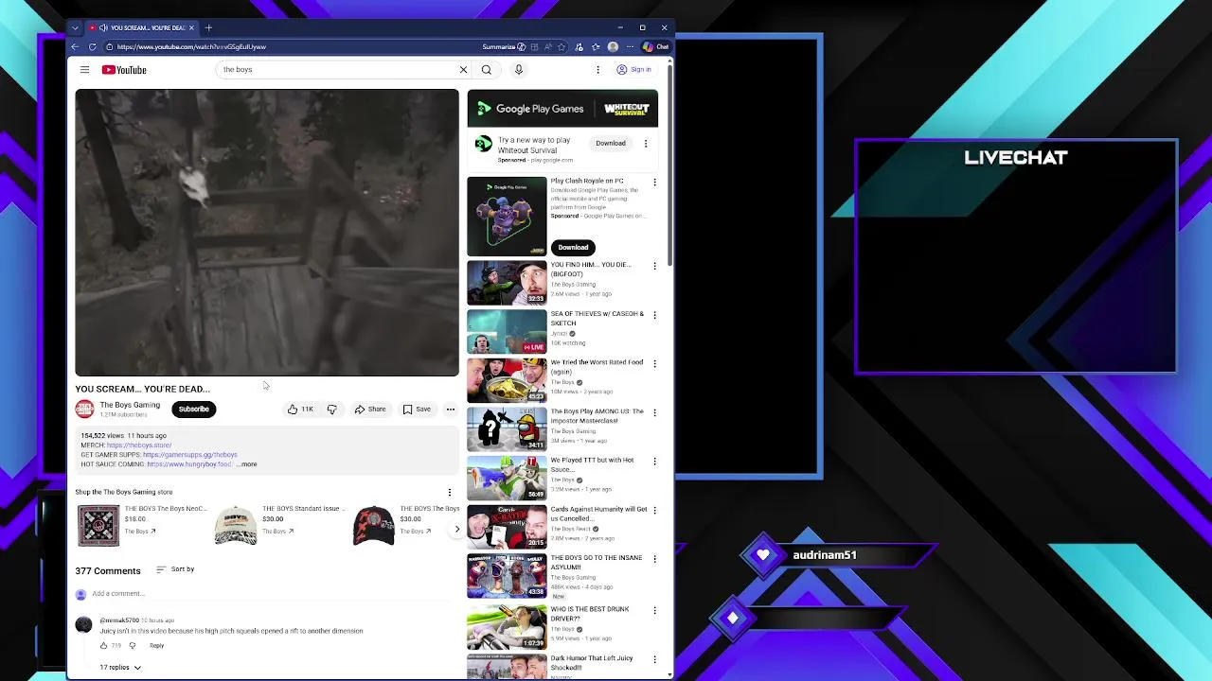Open options for Worst Rated Food video
The image size is (1212, 681).
coord(654,363)
